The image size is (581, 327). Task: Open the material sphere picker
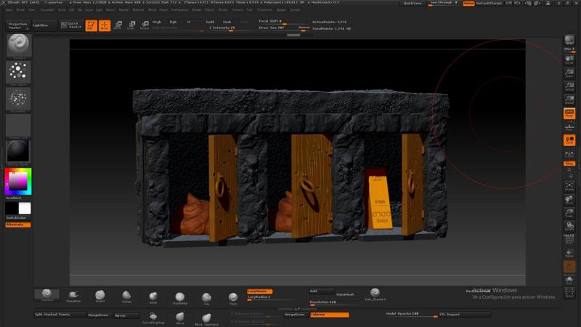click(18, 151)
